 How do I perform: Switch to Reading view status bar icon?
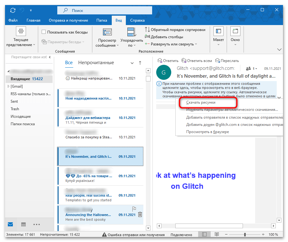(217, 234)
